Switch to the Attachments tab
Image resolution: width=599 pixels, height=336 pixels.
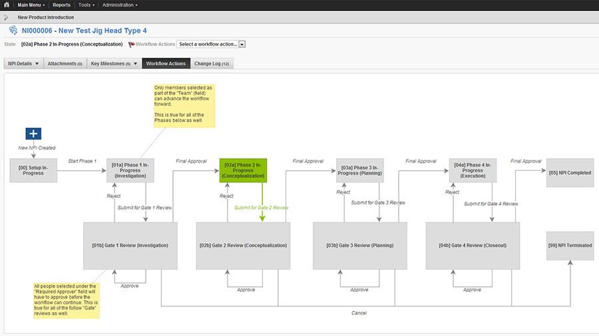pos(65,64)
